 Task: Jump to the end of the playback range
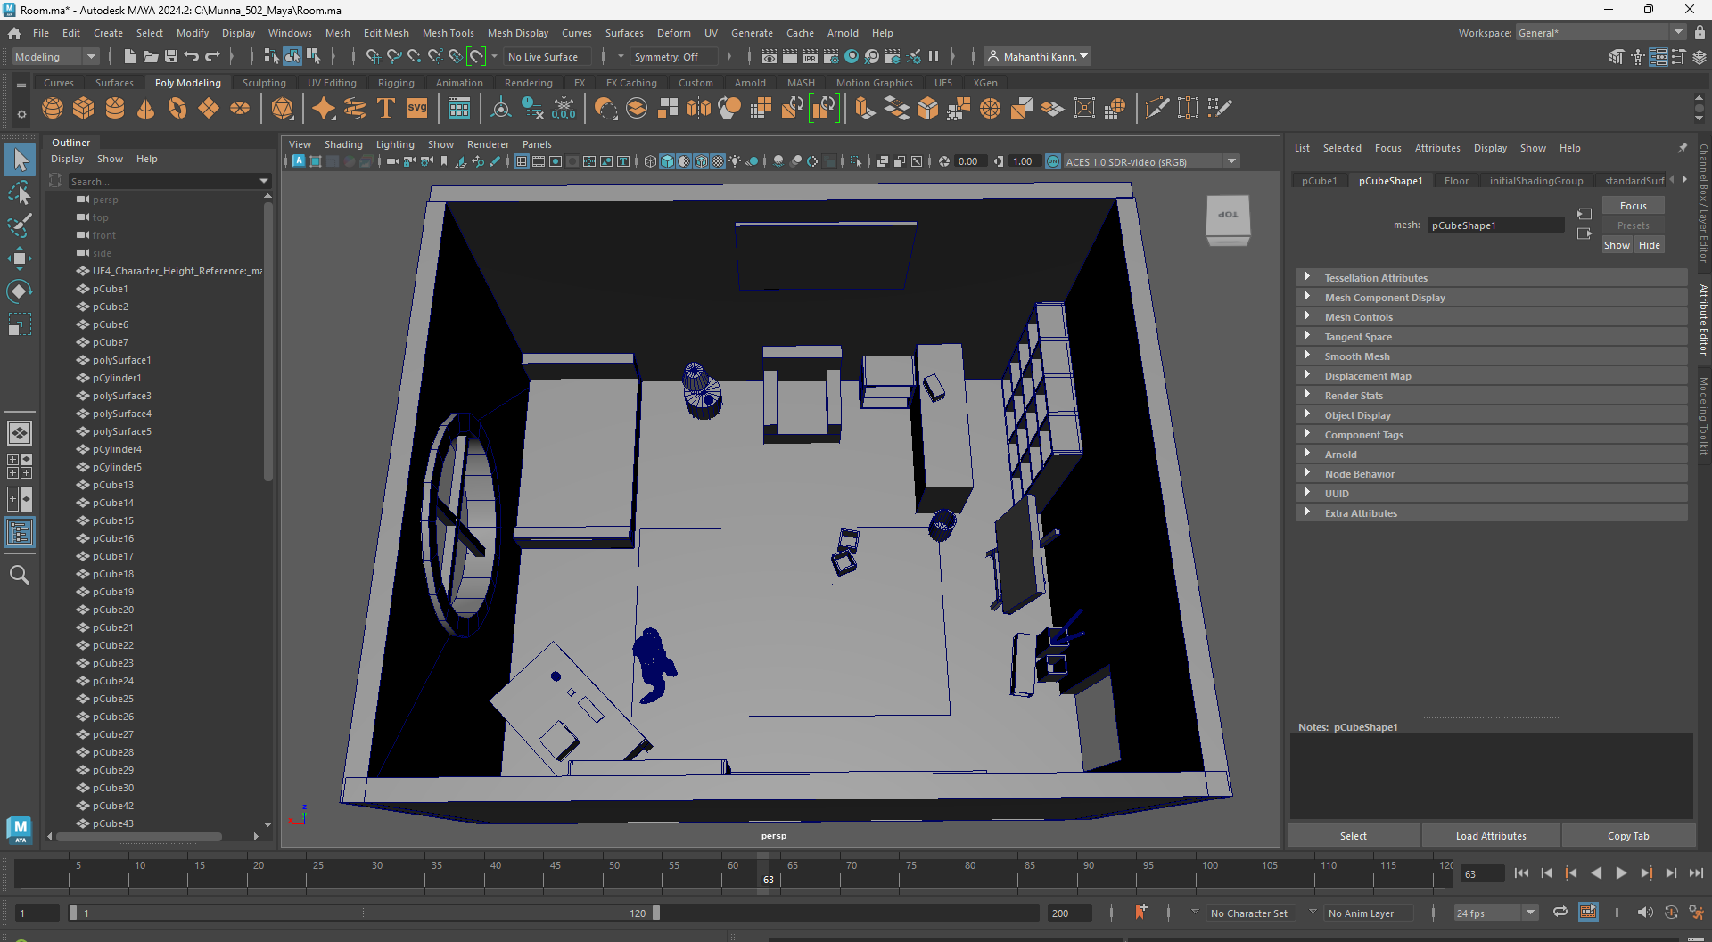1696,873
